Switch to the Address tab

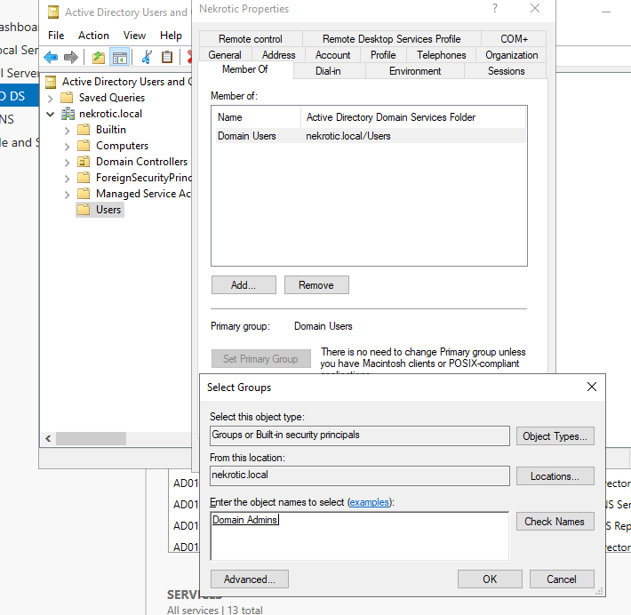pyautogui.click(x=278, y=55)
